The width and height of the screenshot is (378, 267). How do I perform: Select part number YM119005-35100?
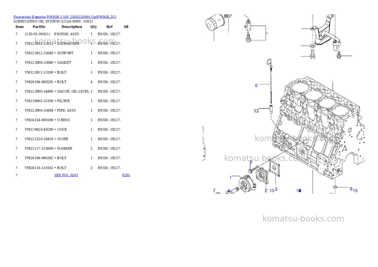click(39, 101)
